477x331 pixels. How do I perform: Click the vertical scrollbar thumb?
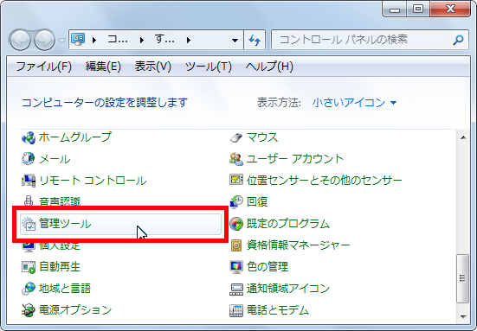point(462,278)
